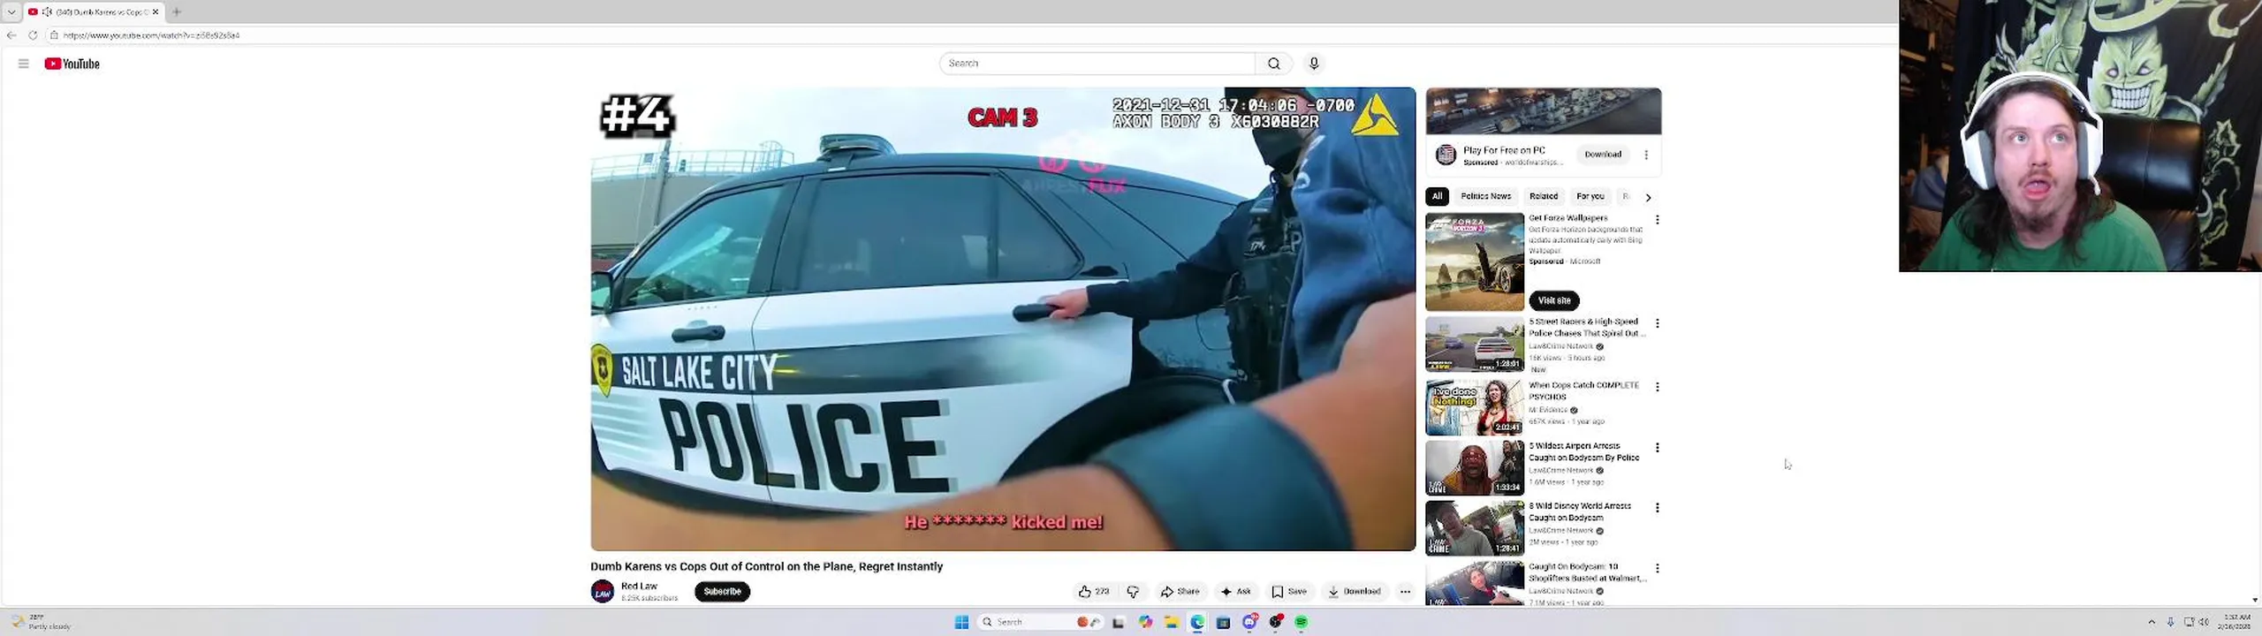This screenshot has height=636, width=2262.
Task: Click the magnifying glass search button
Action: [x=1273, y=64]
